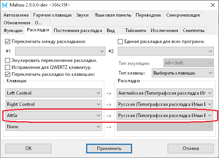219x158 pixels.
Task: Open disabled layout dropdown next to None
Action: (165, 127)
